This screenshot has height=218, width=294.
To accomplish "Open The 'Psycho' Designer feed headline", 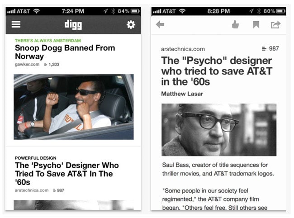I will (67, 174).
